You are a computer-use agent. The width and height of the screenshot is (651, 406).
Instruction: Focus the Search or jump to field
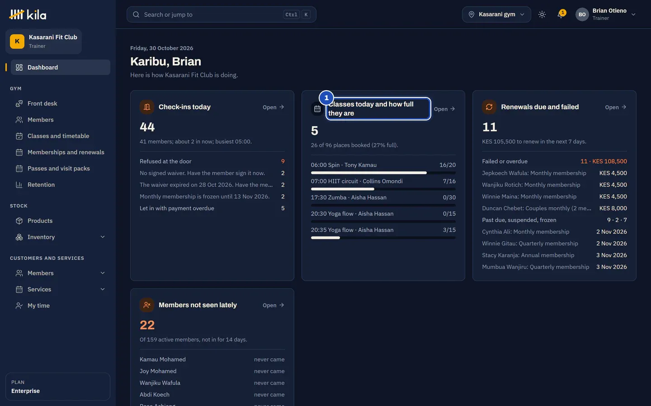pos(222,14)
